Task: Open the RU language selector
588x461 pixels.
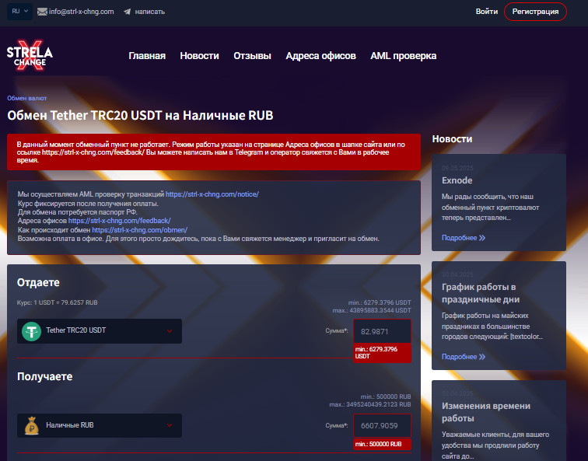Action: coord(20,12)
